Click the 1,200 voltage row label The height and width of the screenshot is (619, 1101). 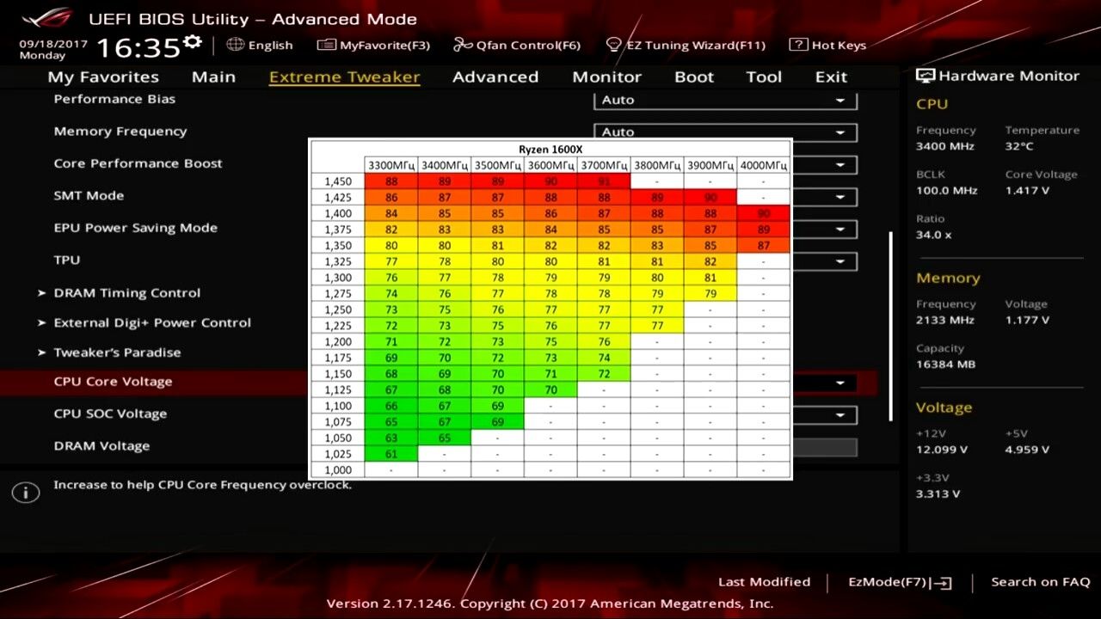coord(338,341)
